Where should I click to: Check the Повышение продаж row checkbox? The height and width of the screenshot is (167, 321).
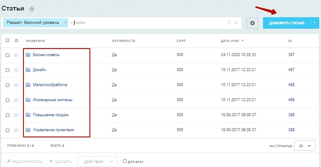tap(8, 115)
